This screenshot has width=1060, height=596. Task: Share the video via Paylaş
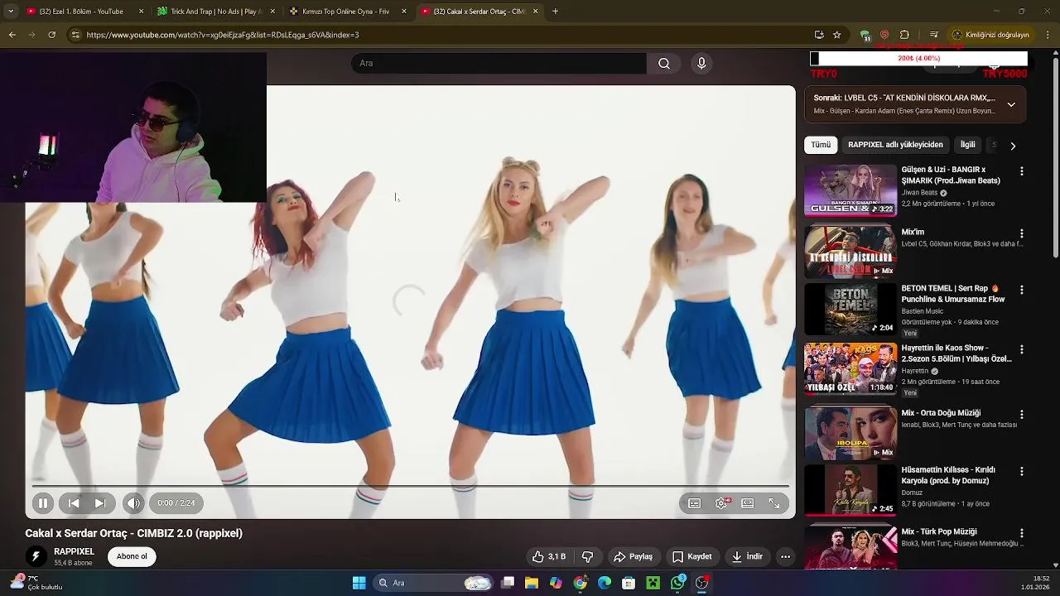pos(633,556)
